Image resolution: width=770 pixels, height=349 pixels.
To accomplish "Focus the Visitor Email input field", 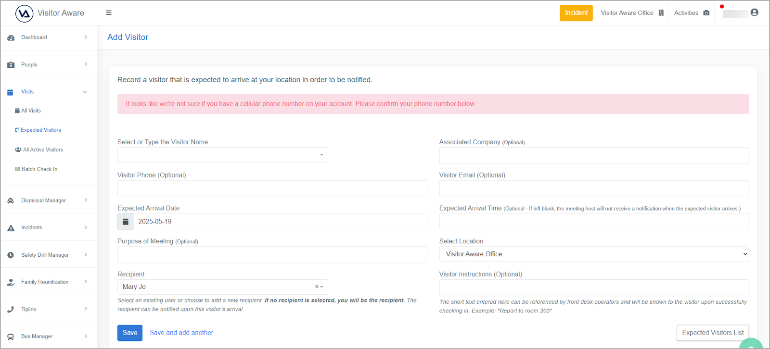I will [594, 188].
